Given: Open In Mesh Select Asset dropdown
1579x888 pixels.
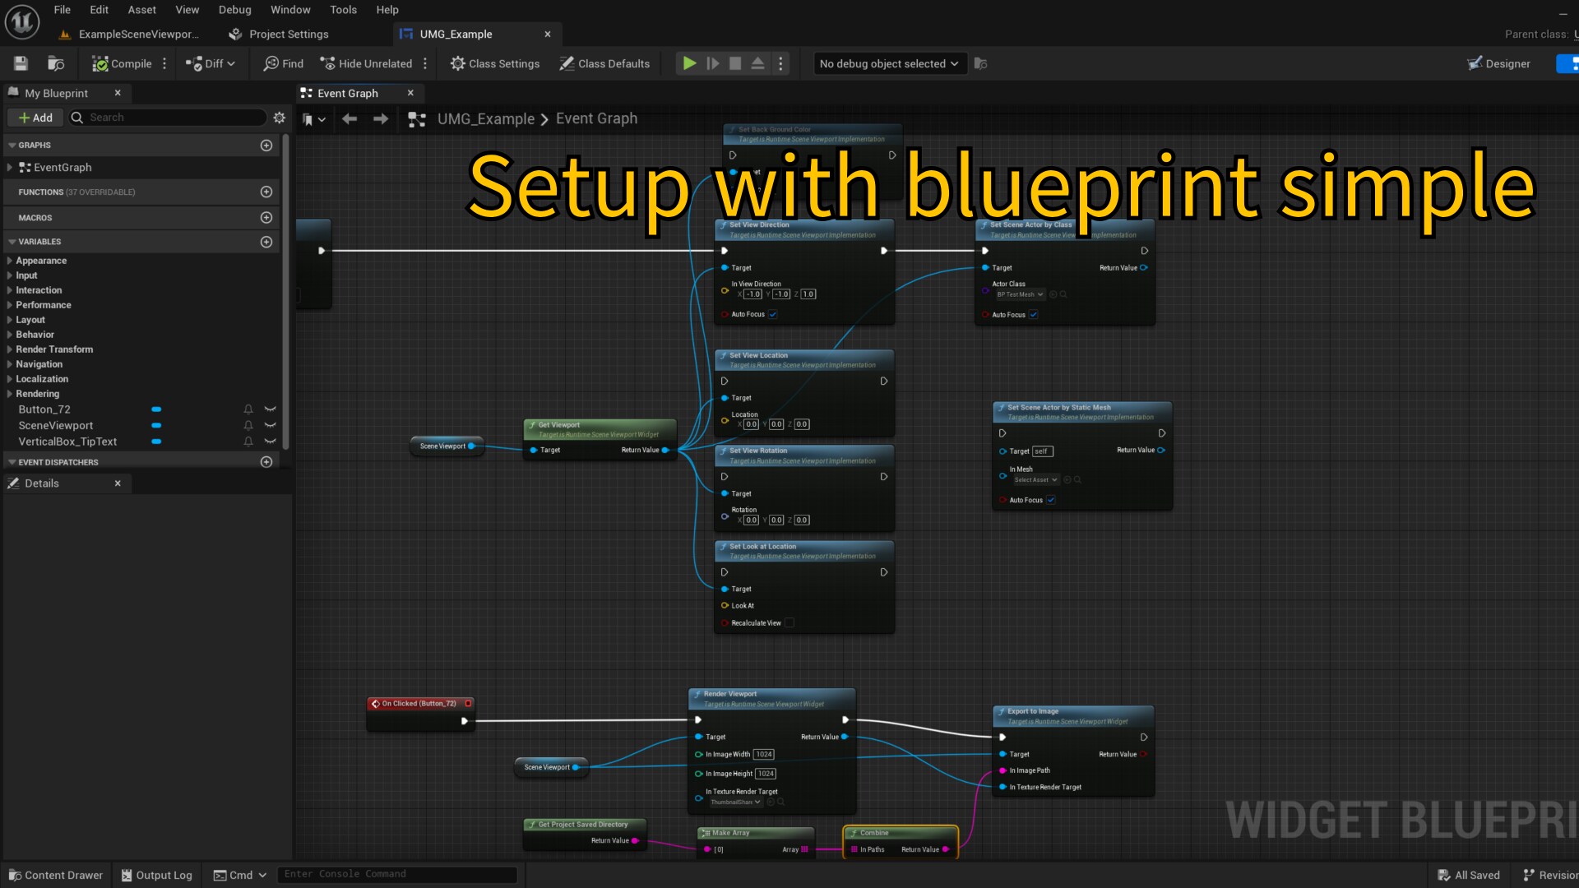Looking at the screenshot, I should [x=1035, y=479].
